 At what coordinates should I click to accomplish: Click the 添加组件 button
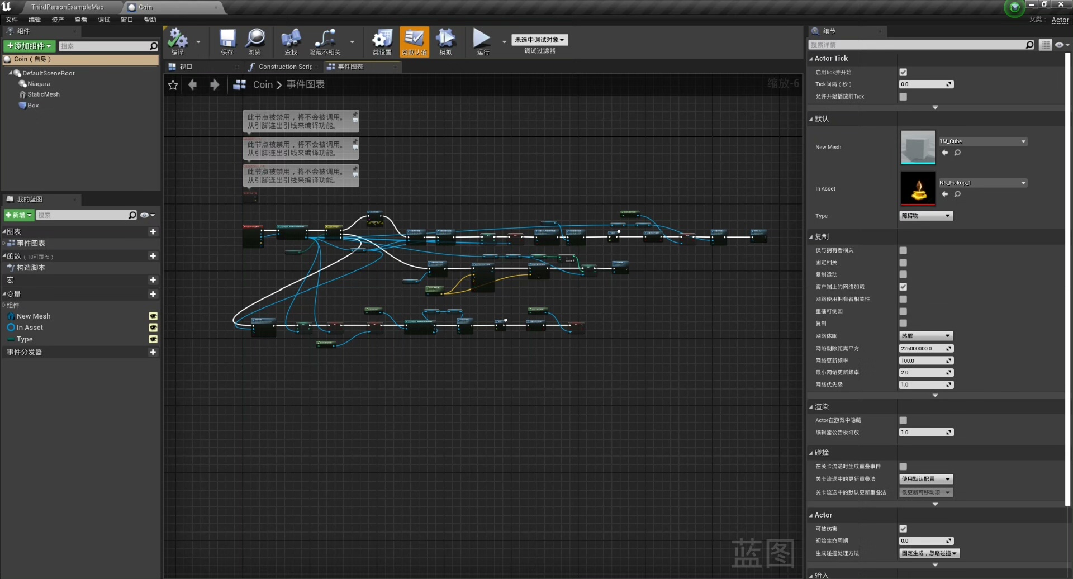click(29, 46)
